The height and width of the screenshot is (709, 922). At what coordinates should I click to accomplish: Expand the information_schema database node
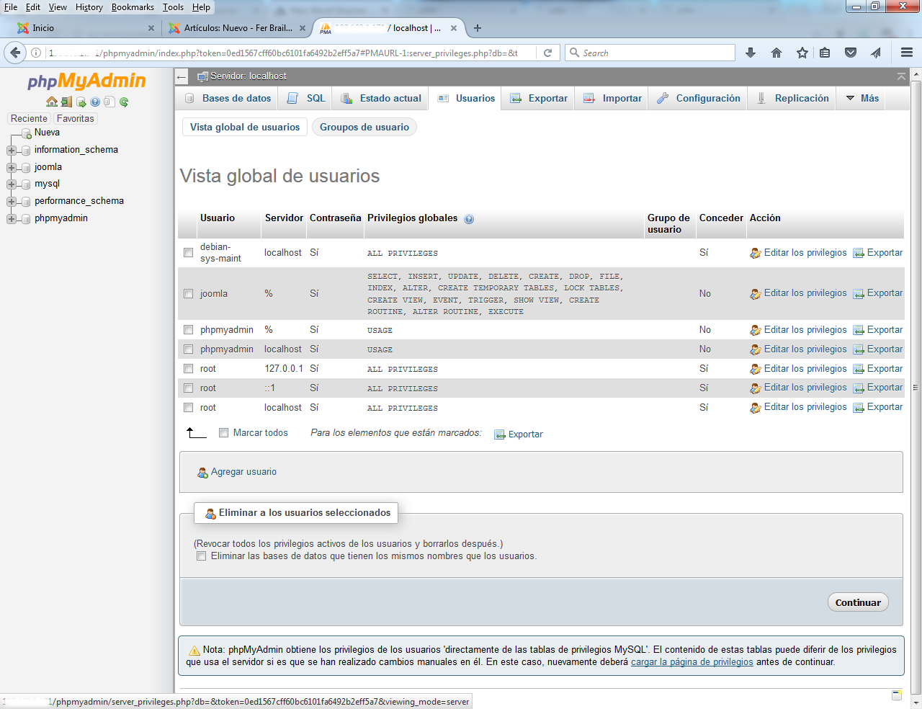(x=12, y=150)
